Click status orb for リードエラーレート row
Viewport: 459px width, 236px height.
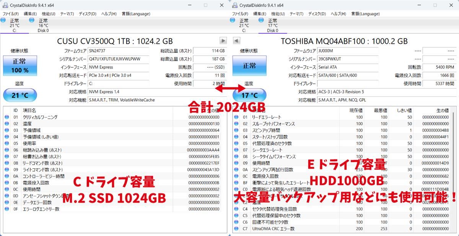236,117
